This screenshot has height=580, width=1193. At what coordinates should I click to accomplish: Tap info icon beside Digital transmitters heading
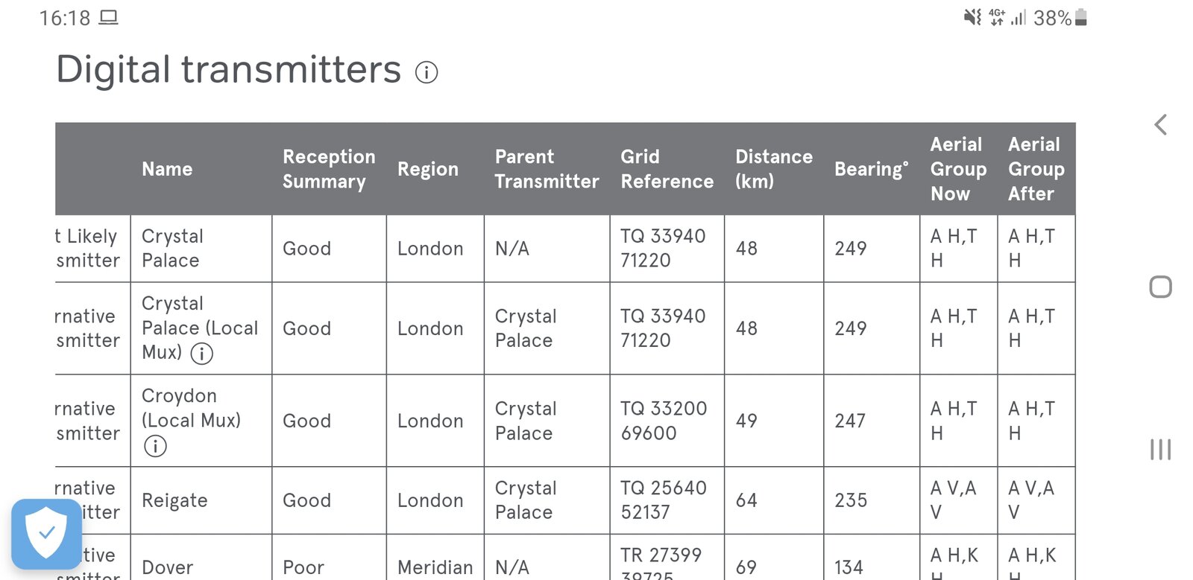click(426, 72)
